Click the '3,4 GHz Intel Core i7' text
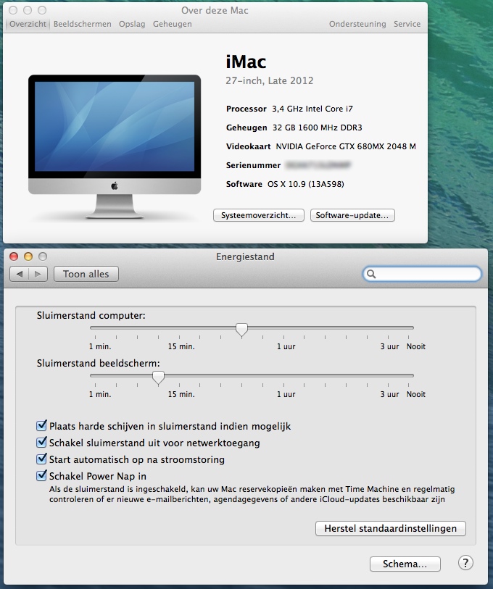 pos(312,109)
